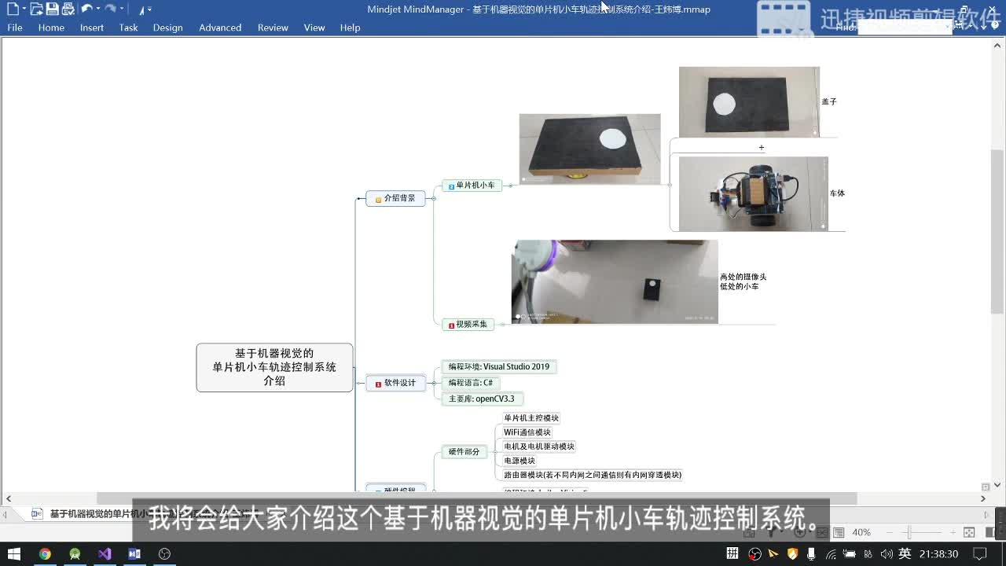Select the overhead camera view image
The width and height of the screenshot is (1006, 566).
click(615, 281)
